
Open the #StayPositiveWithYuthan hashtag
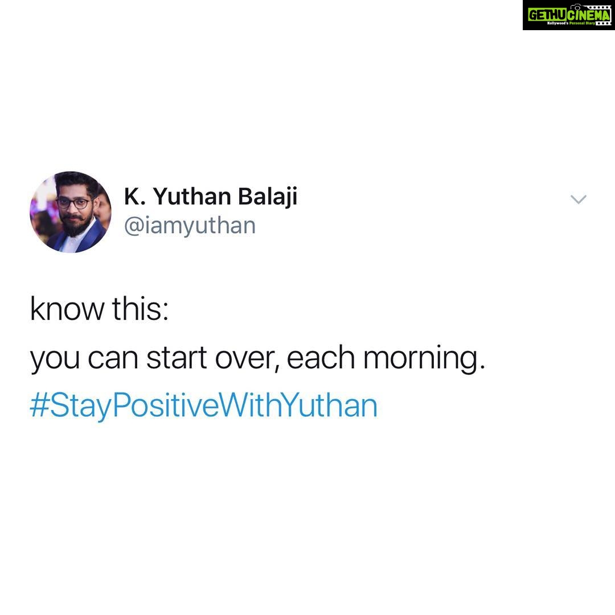[203, 405]
